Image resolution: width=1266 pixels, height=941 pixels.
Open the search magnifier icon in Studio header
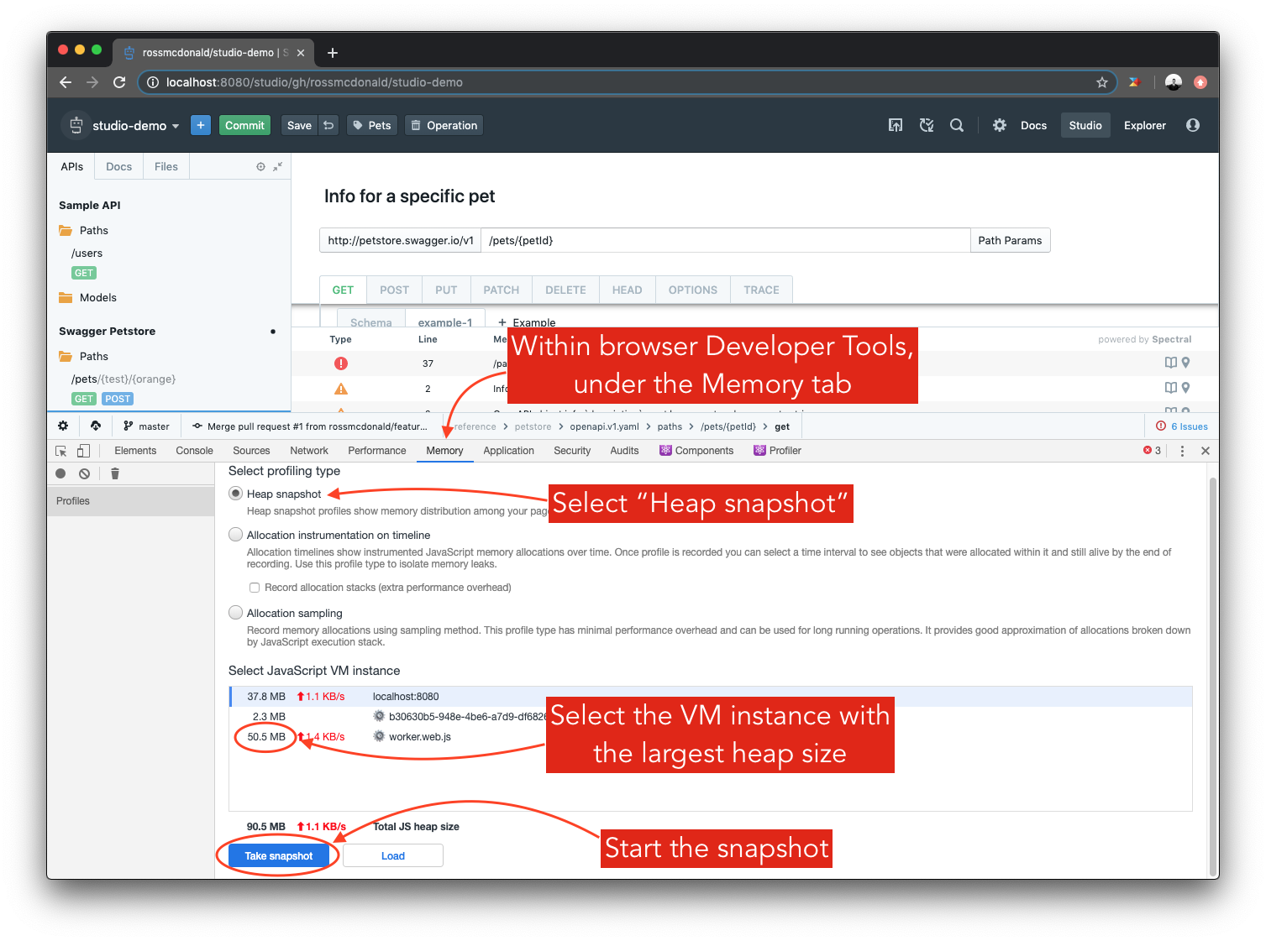tap(957, 125)
